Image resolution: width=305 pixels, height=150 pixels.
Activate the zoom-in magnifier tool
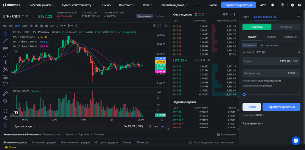[x=5, y=101]
